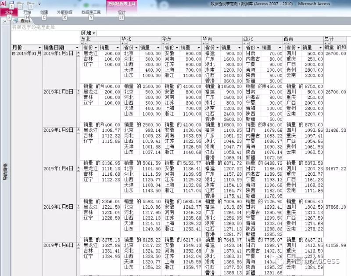Open the 区域 field dropdown
Screen dimensions: 351x276
coord(94,33)
